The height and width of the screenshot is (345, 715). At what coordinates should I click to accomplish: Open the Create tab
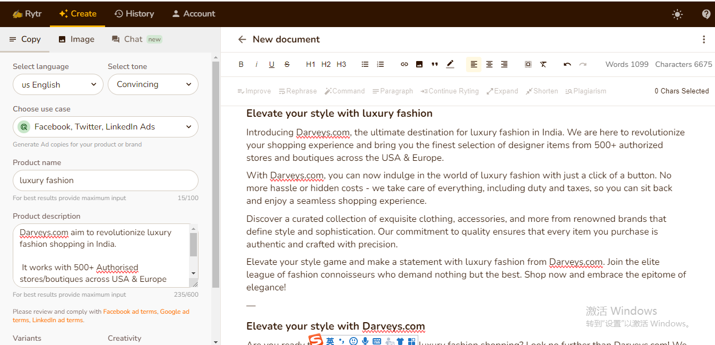pos(77,14)
